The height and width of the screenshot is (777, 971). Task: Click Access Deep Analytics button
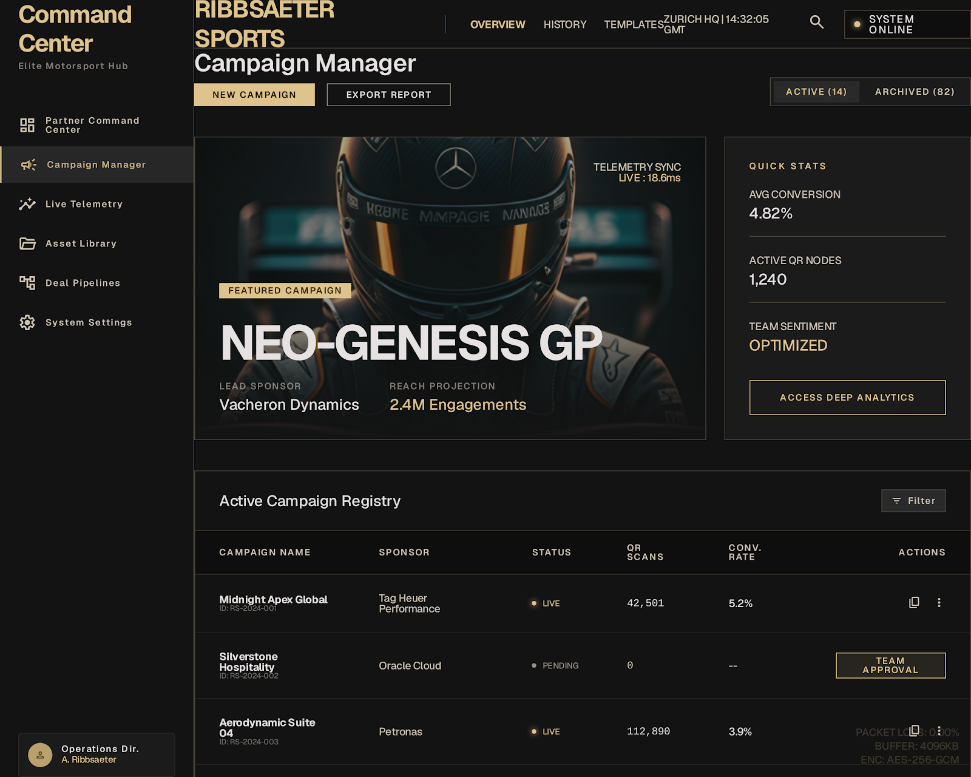847,398
